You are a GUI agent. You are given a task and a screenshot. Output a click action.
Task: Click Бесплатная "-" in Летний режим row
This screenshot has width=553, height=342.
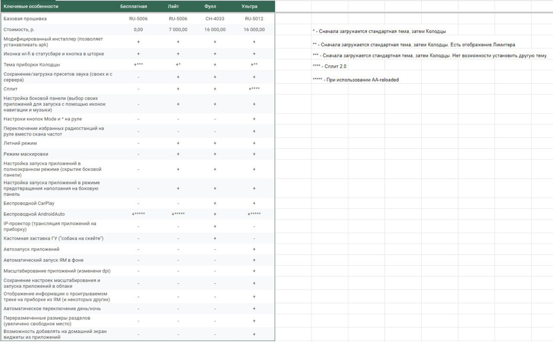(138, 143)
